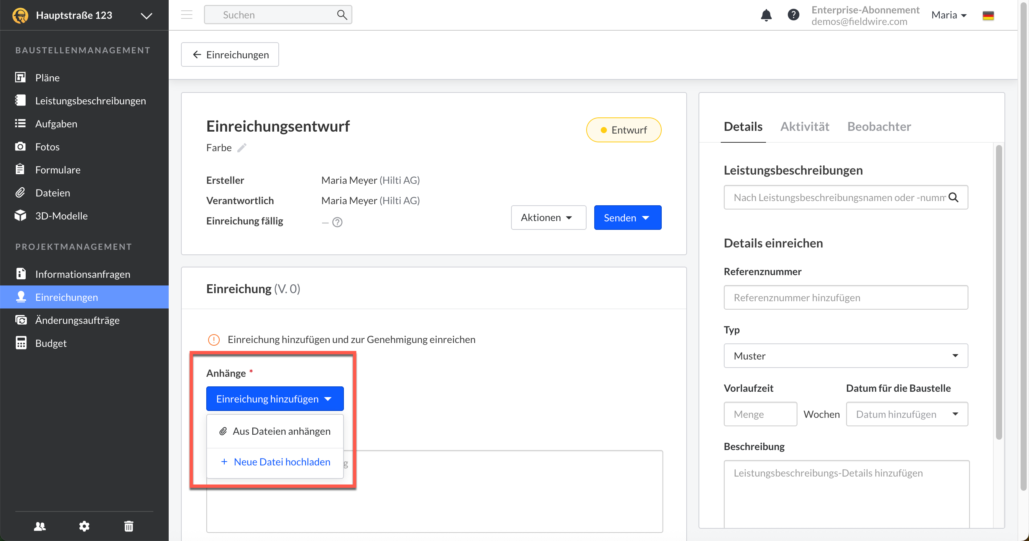Screen dimensions: 1029x541
Task: Open the trash bin icon in sidebar
Action: [x=128, y=526]
